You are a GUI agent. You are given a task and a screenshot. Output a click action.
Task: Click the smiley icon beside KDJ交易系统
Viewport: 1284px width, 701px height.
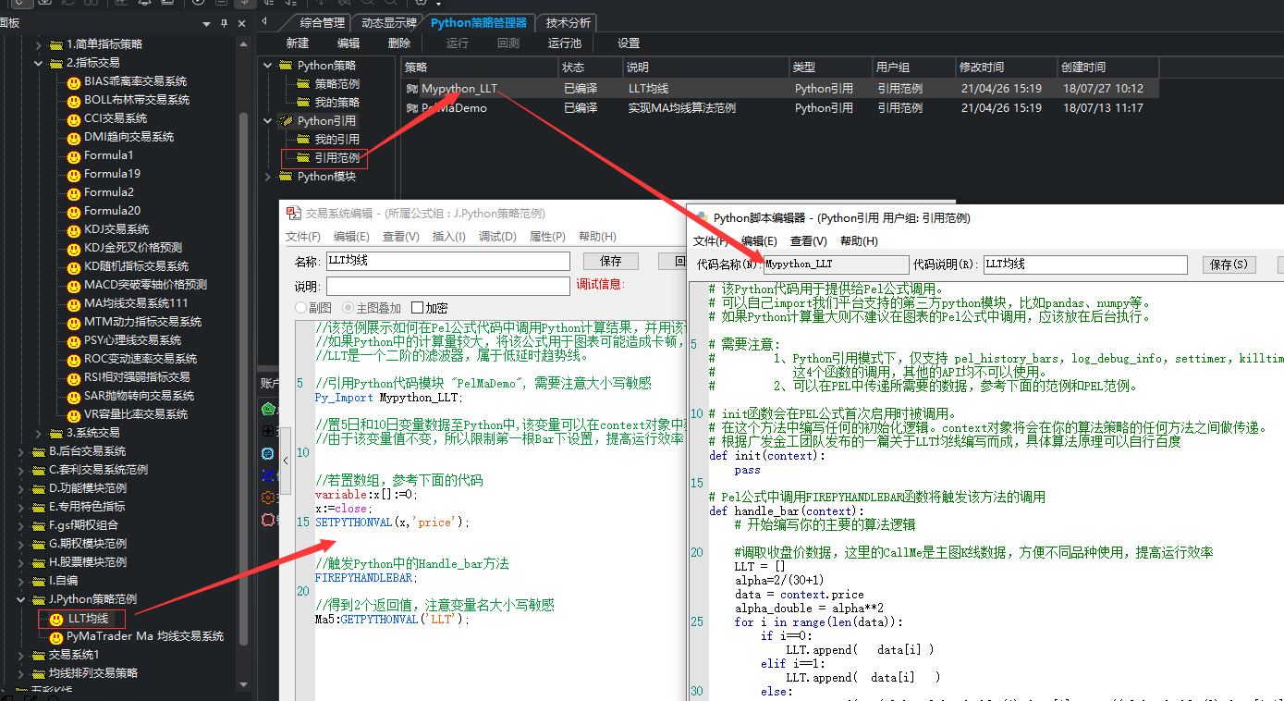pos(74,229)
